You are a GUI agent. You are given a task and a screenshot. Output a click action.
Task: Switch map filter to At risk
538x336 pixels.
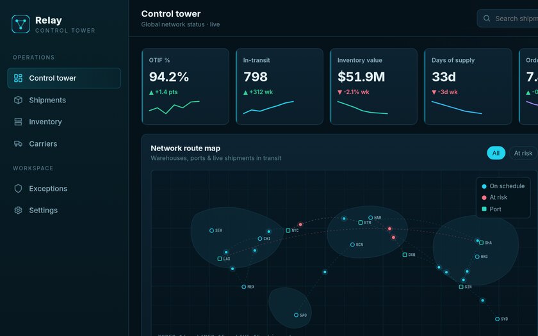pyautogui.click(x=523, y=153)
